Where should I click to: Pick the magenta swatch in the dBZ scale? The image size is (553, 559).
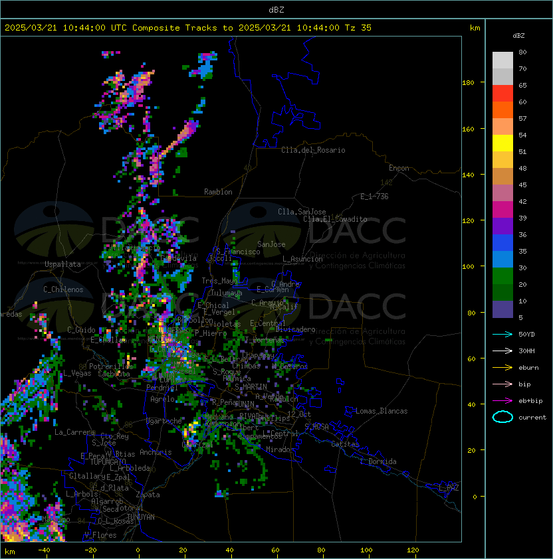[x=502, y=210]
